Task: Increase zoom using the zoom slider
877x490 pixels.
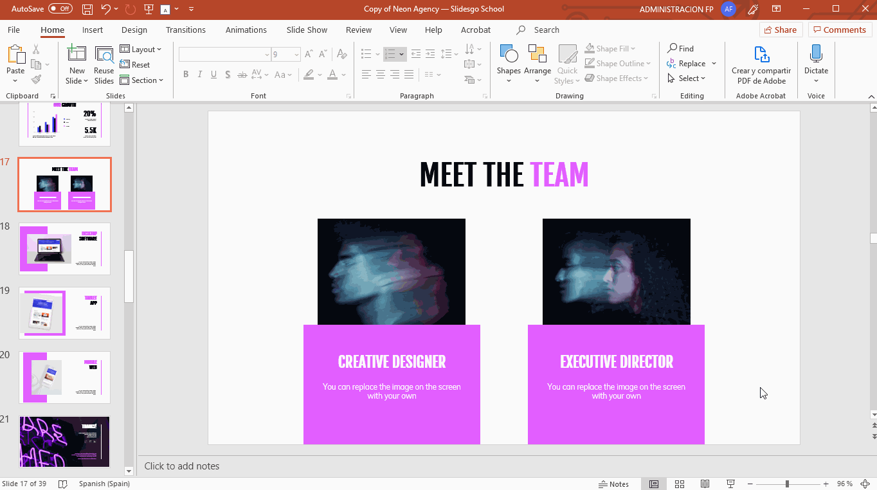Action: pos(826,484)
